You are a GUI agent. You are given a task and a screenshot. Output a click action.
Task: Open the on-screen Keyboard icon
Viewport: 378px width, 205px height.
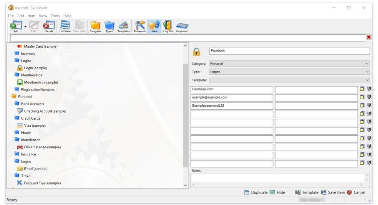tap(182, 27)
